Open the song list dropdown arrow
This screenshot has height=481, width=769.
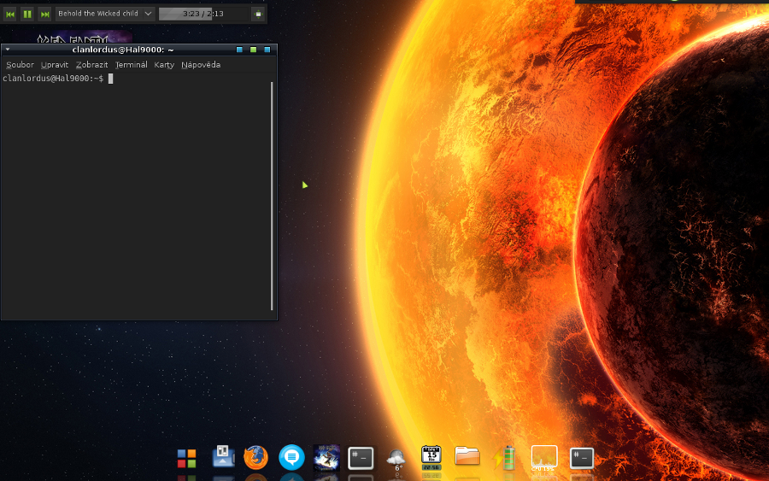click(x=148, y=14)
